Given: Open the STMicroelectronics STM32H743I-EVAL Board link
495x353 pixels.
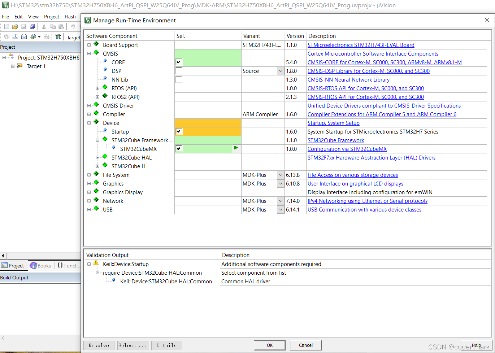Looking at the screenshot, I should click(361, 45).
